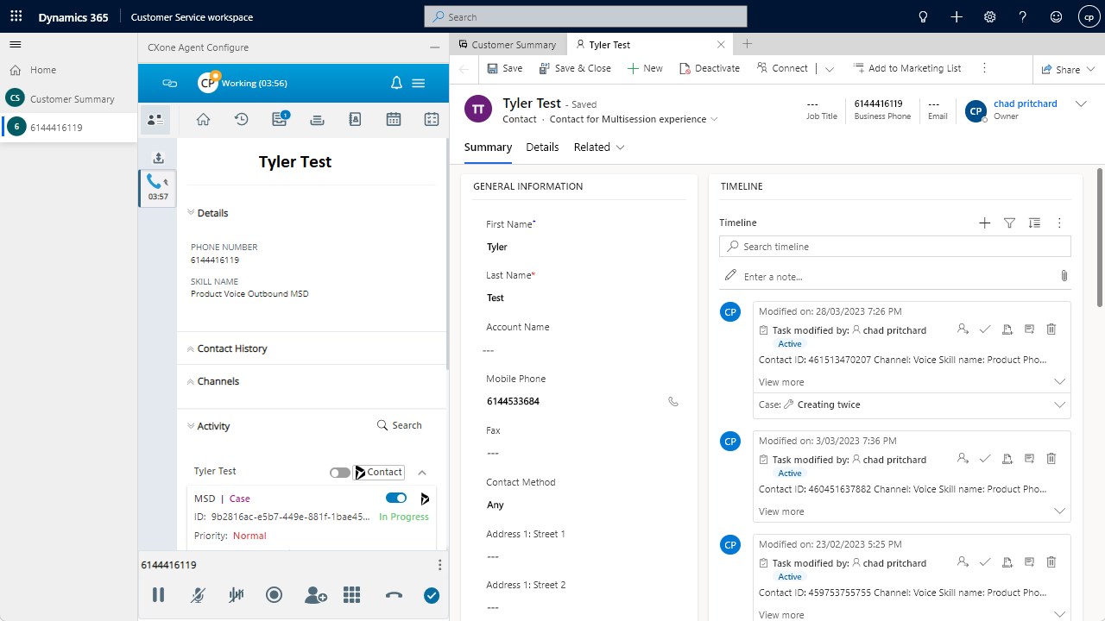The width and height of the screenshot is (1105, 621).
Task: Click Save in the command bar
Action: point(504,69)
